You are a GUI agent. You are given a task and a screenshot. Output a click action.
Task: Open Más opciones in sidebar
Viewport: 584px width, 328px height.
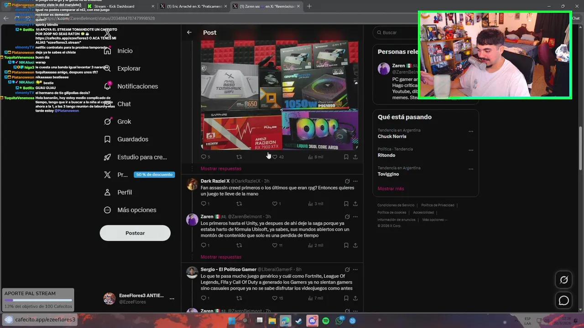(x=130, y=210)
